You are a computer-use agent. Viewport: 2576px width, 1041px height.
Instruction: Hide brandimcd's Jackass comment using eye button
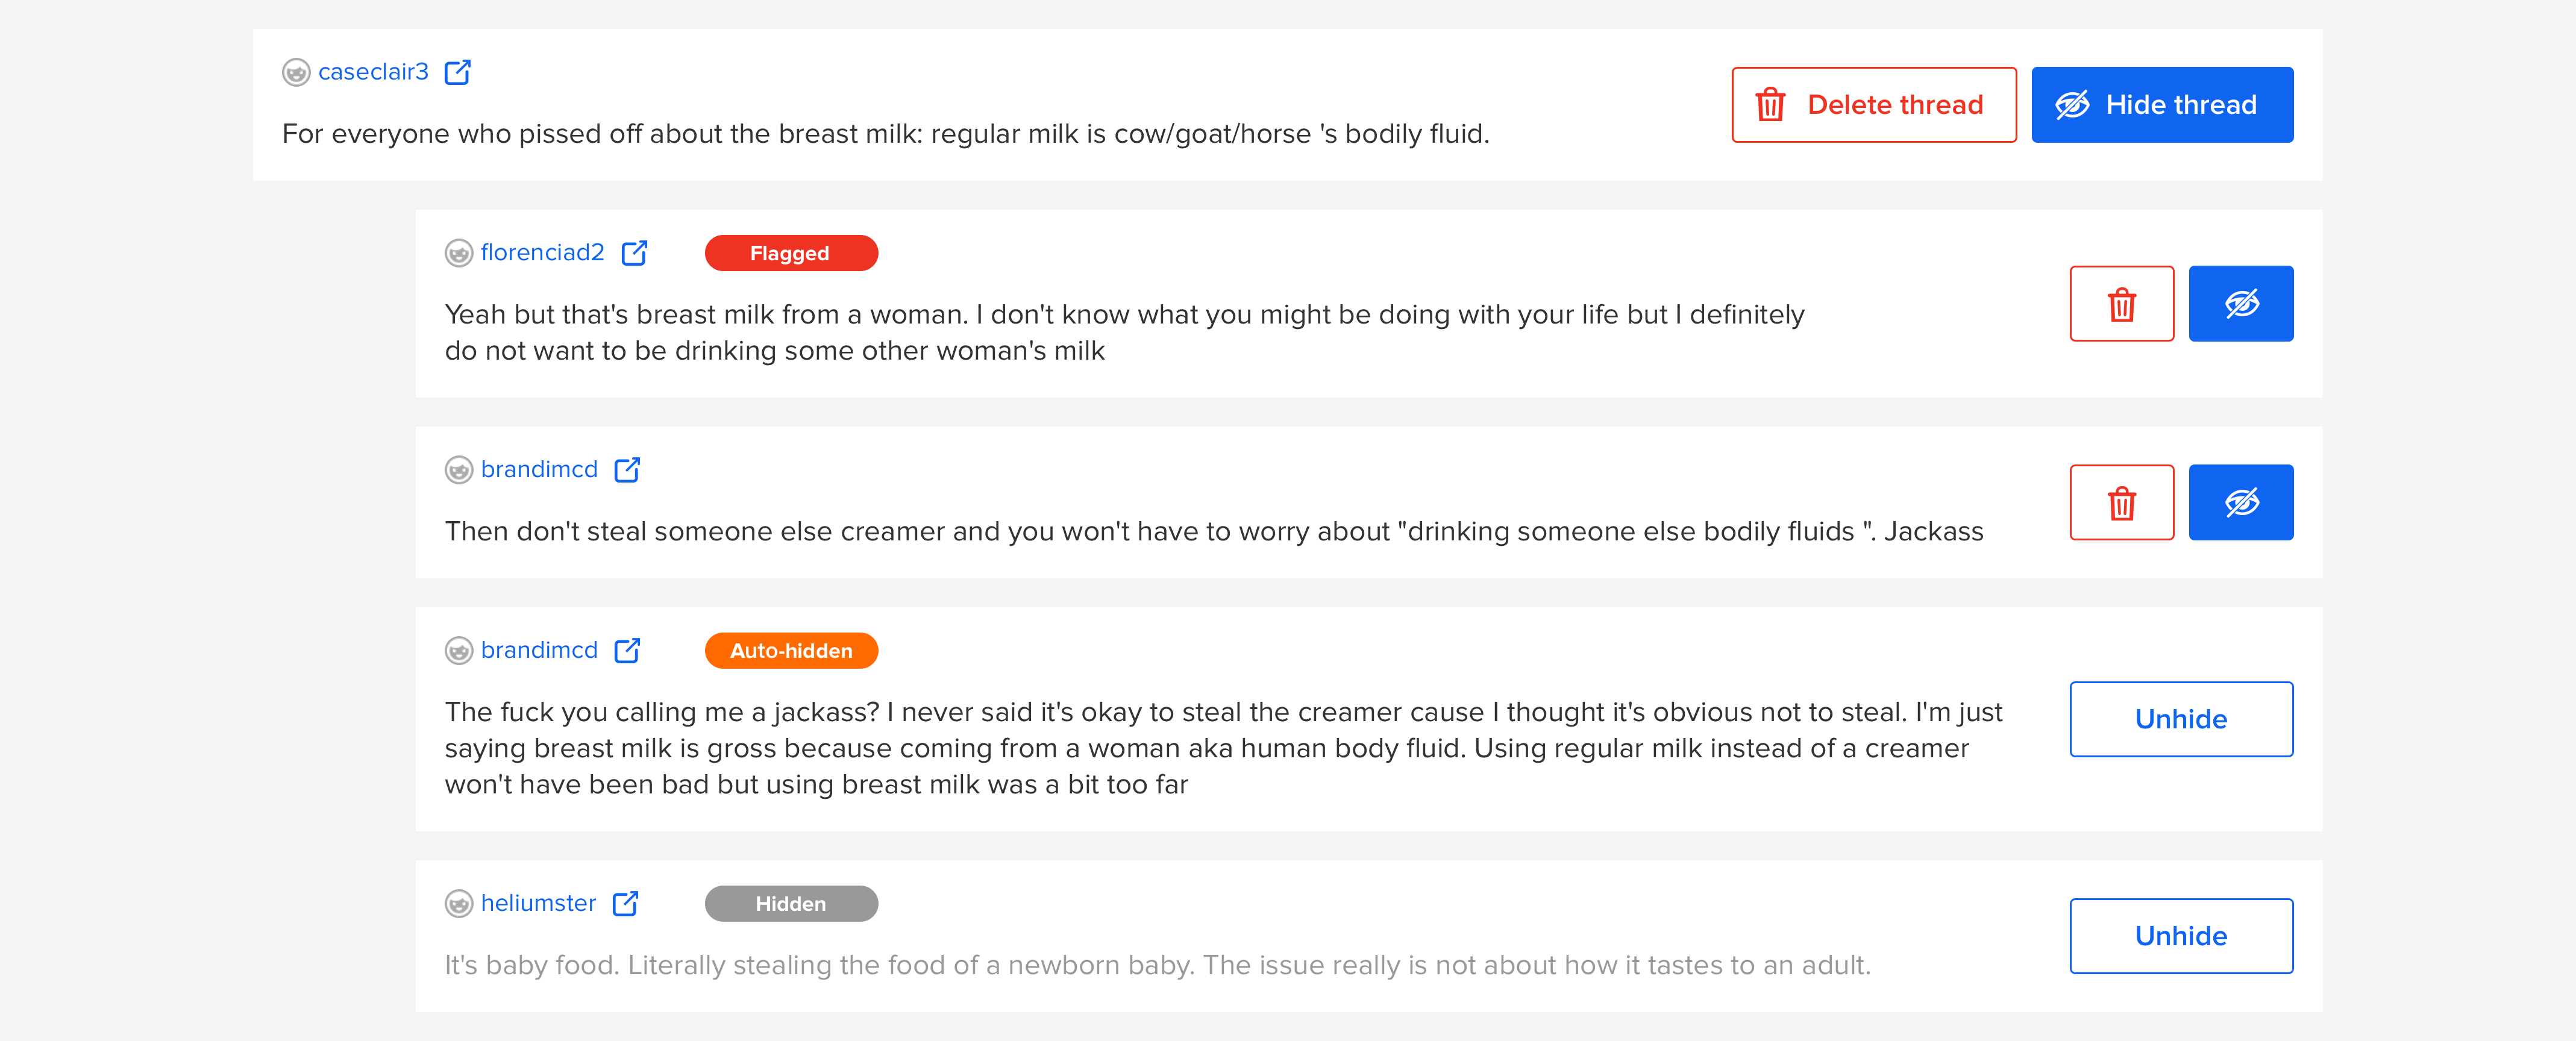(2240, 502)
